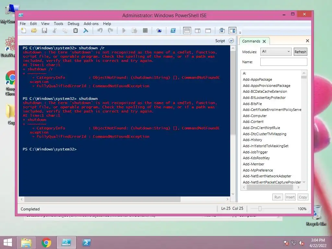Open the Edit menu
The width and height of the screenshot is (332, 249).
point(33,24)
